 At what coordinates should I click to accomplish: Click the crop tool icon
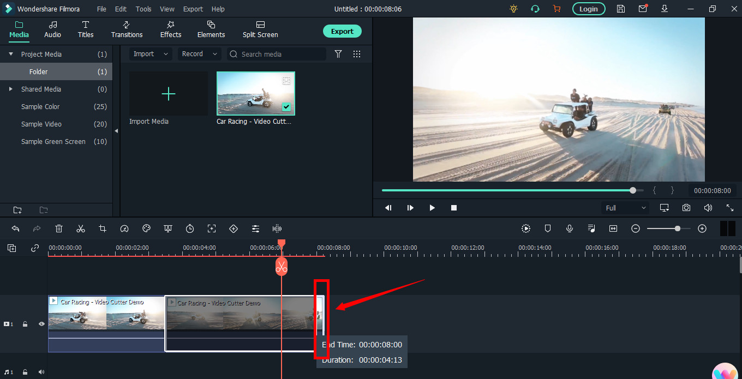(x=103, y=228)
